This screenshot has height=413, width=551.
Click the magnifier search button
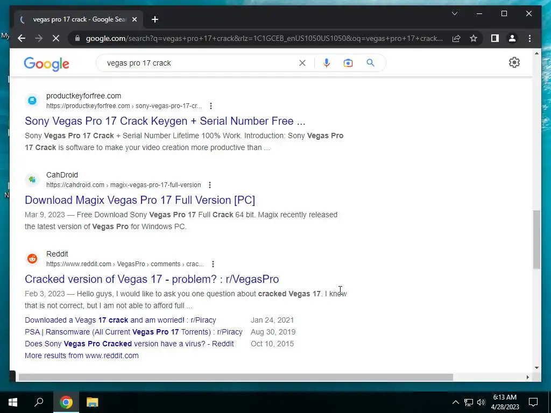coord(370,63)
